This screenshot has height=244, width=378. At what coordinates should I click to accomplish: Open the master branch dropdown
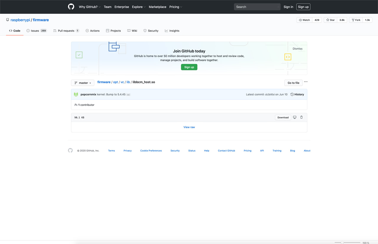click(83, 83)
